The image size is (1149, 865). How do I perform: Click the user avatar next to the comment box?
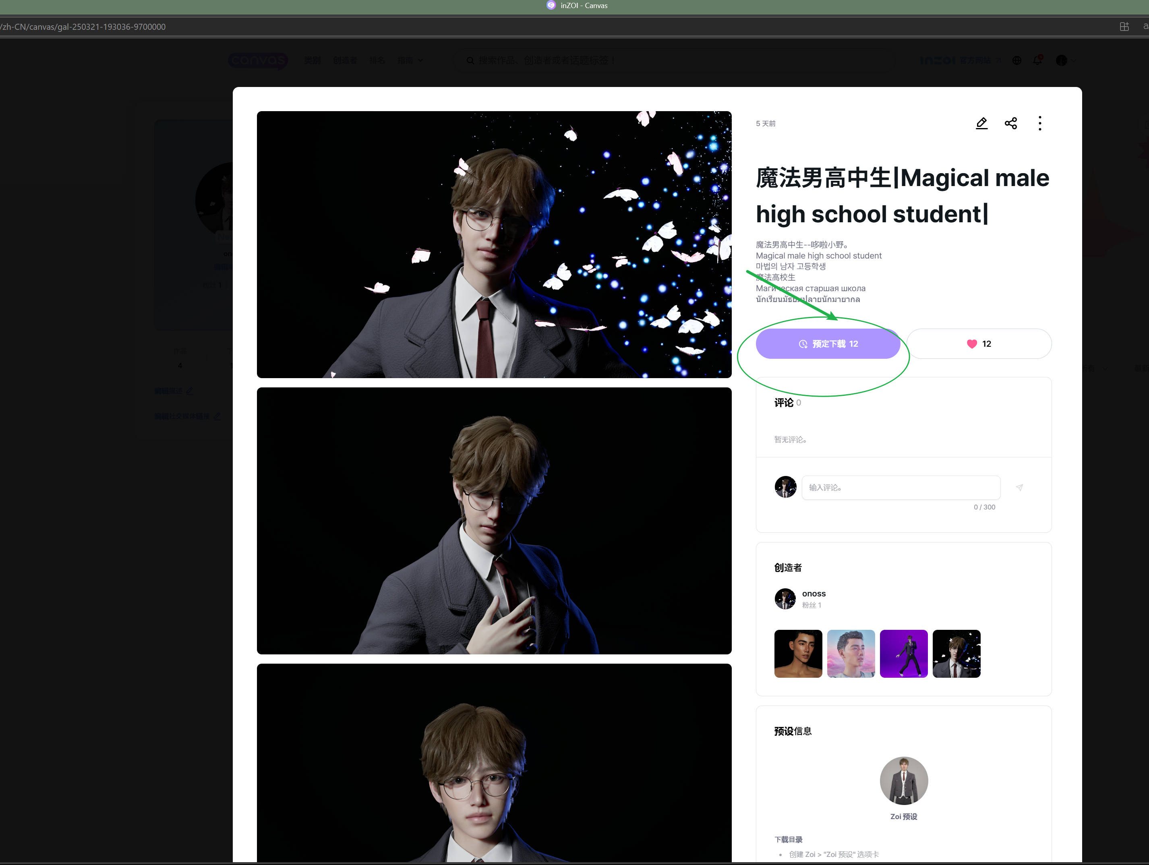click(785, 487)
